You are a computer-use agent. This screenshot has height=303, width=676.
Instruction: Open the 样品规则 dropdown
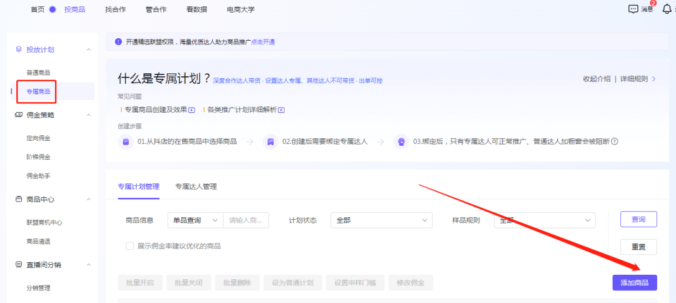[545, 220]
